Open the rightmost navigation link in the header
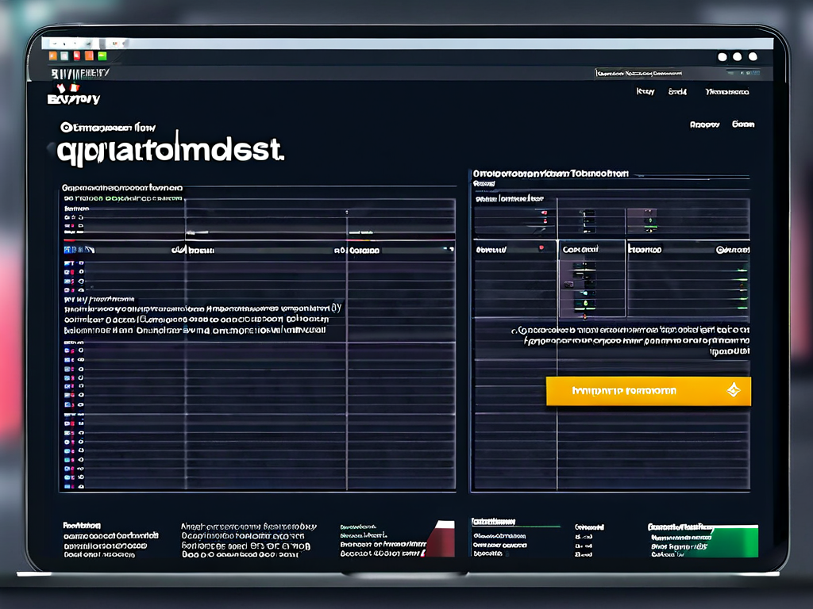Screen dimensions: 813x609 pos(727,92)
